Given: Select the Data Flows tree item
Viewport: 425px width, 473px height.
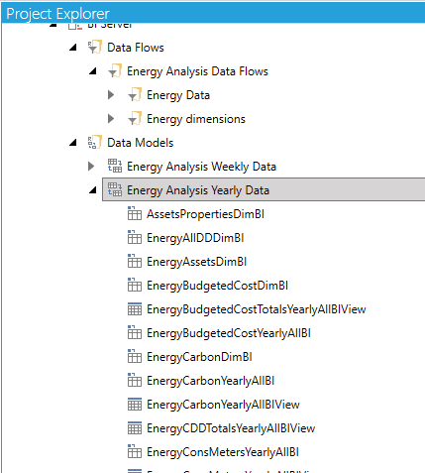Looking at the screenshot, I should (136, 48).
